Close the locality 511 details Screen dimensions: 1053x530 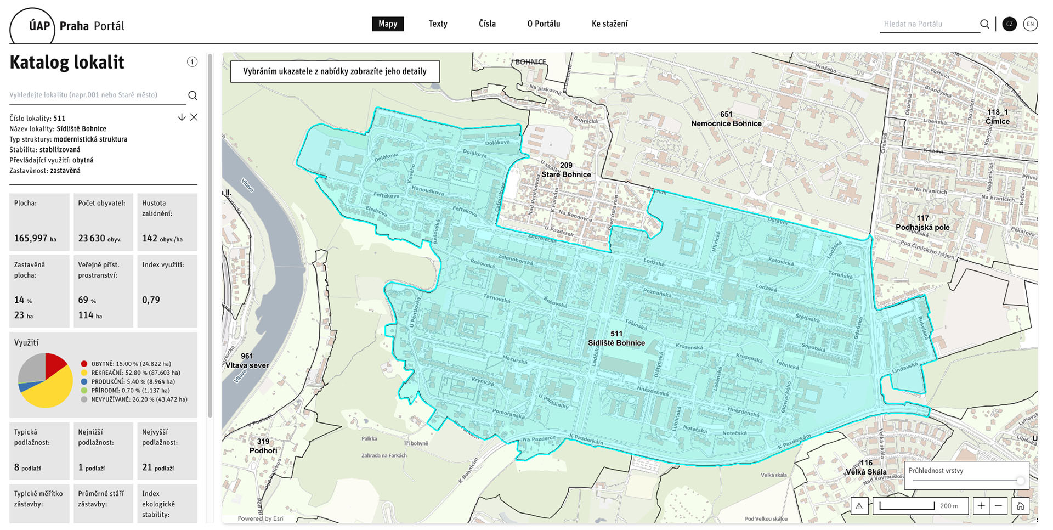194,117
